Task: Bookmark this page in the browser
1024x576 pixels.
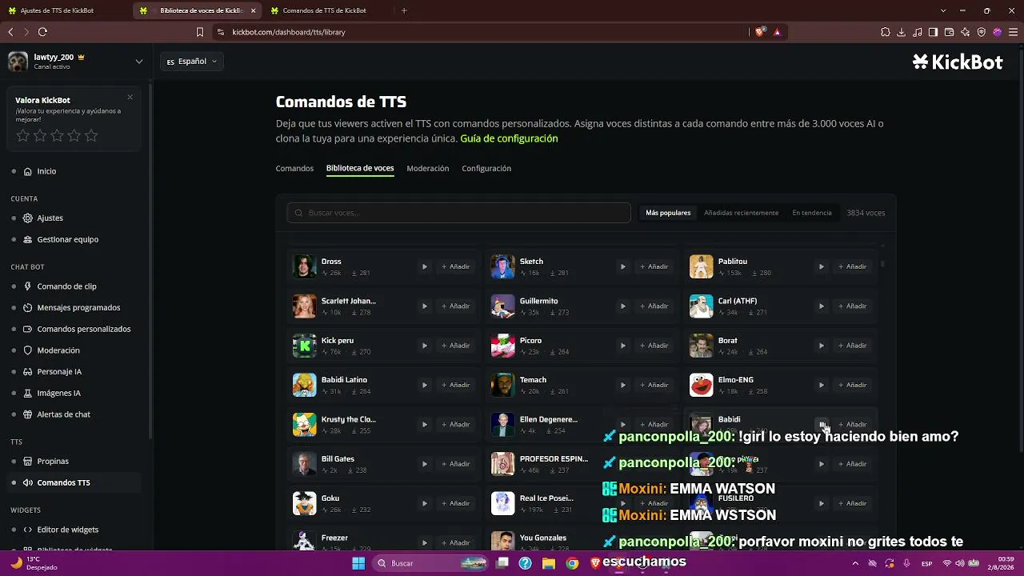Action: [200, 32]
